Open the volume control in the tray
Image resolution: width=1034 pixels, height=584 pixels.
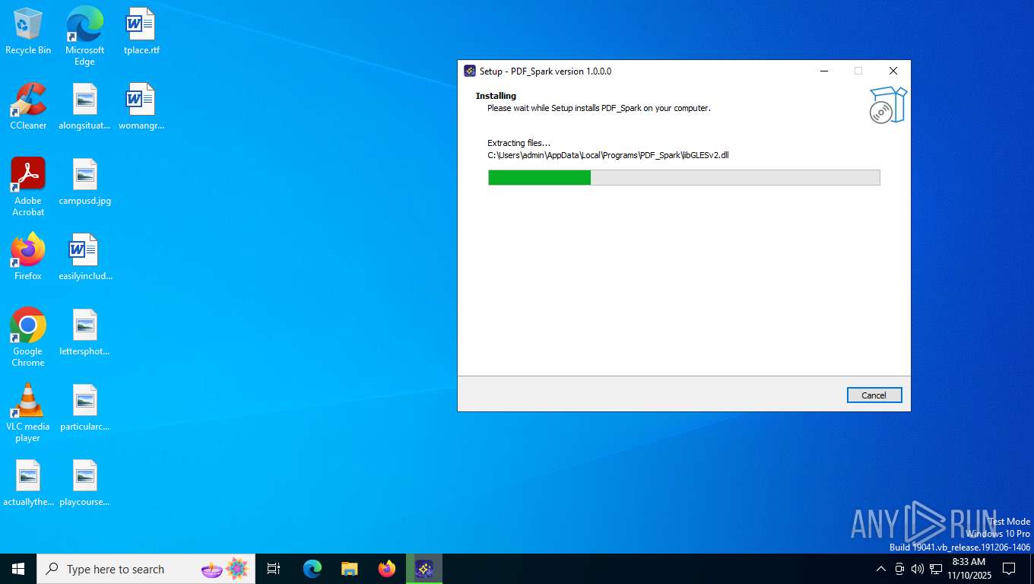[918, 569]
